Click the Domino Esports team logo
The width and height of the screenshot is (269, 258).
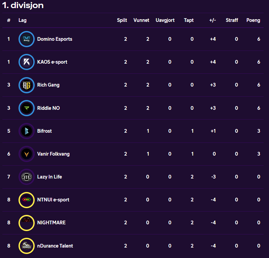(27, 39)
